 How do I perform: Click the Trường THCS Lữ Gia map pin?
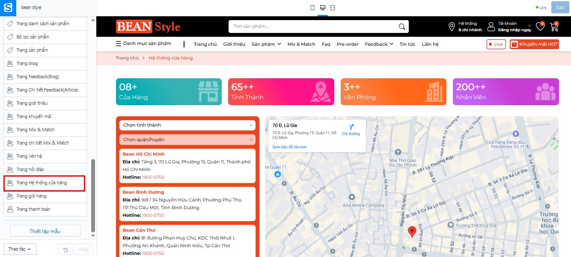[x=450, y=225]
